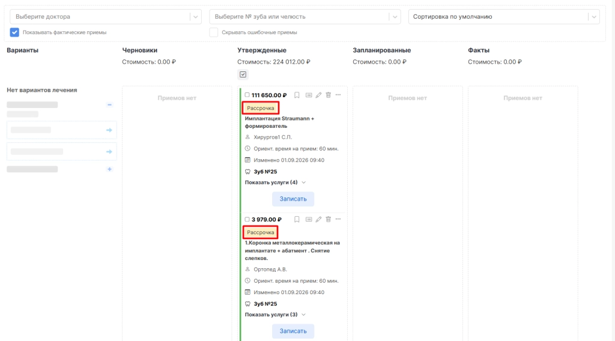Expand Показать услуги (3)
The height and width of the screenshot is (341, 615).
click(275, 315)
